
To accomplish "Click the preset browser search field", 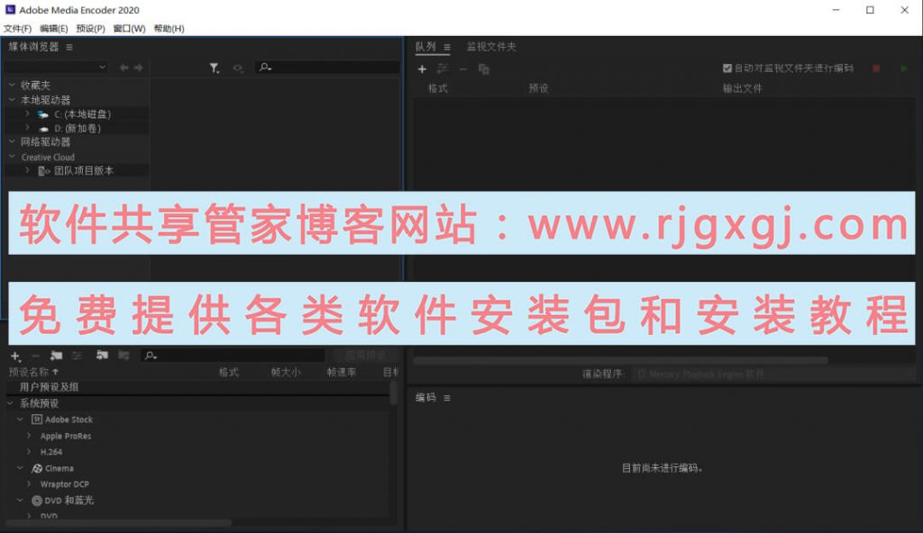I will click(233, 356).
